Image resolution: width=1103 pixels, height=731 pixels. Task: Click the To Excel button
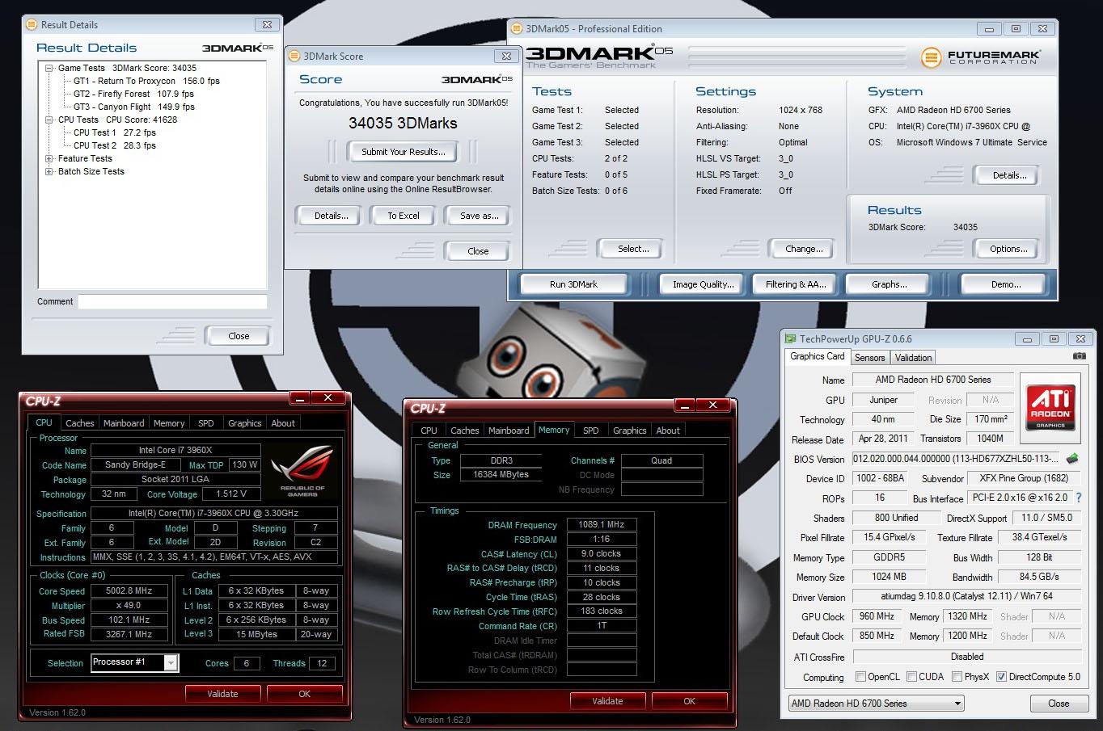point(404,216)
